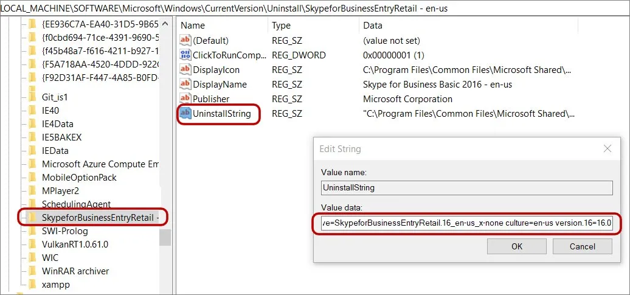Click the DisplayIcon row's path data
630x295 pixels.
(x=467, y=69)
